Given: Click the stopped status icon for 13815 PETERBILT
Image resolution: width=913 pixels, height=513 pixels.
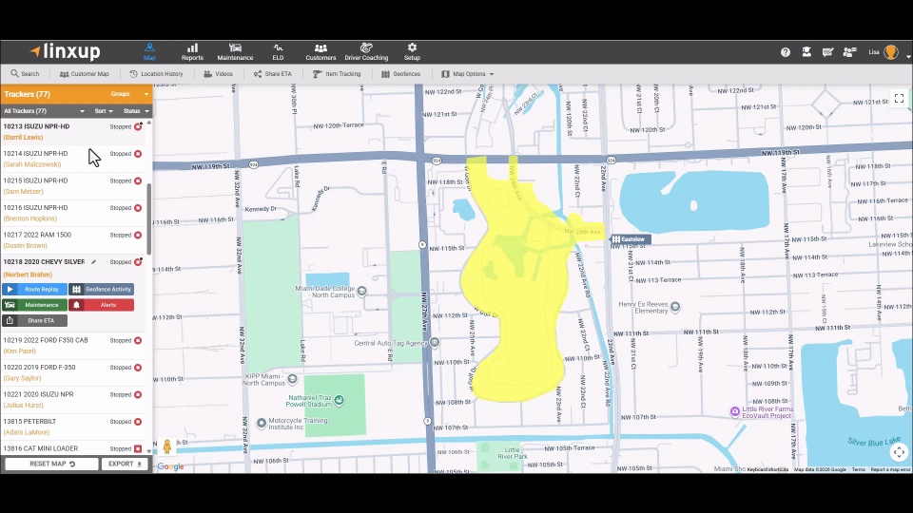Looking at the screenshot, I should coord(138,422).
